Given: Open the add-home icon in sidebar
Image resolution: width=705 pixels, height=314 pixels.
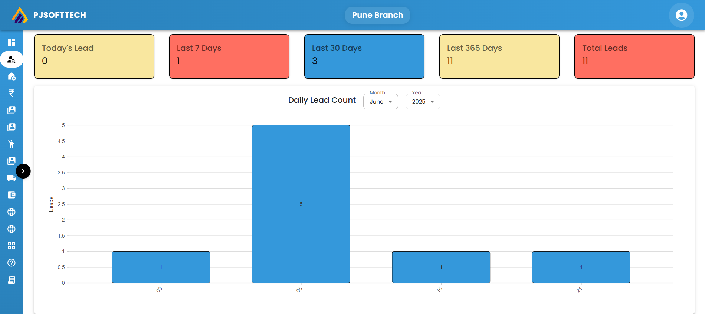Looking at the screenshot, I should point(12,76).
